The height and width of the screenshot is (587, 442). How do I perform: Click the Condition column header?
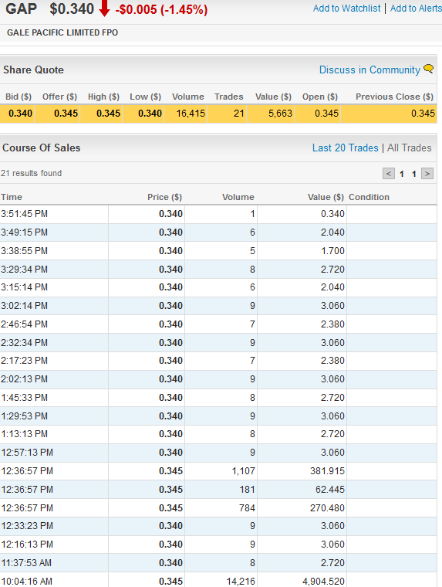(369, 197)
